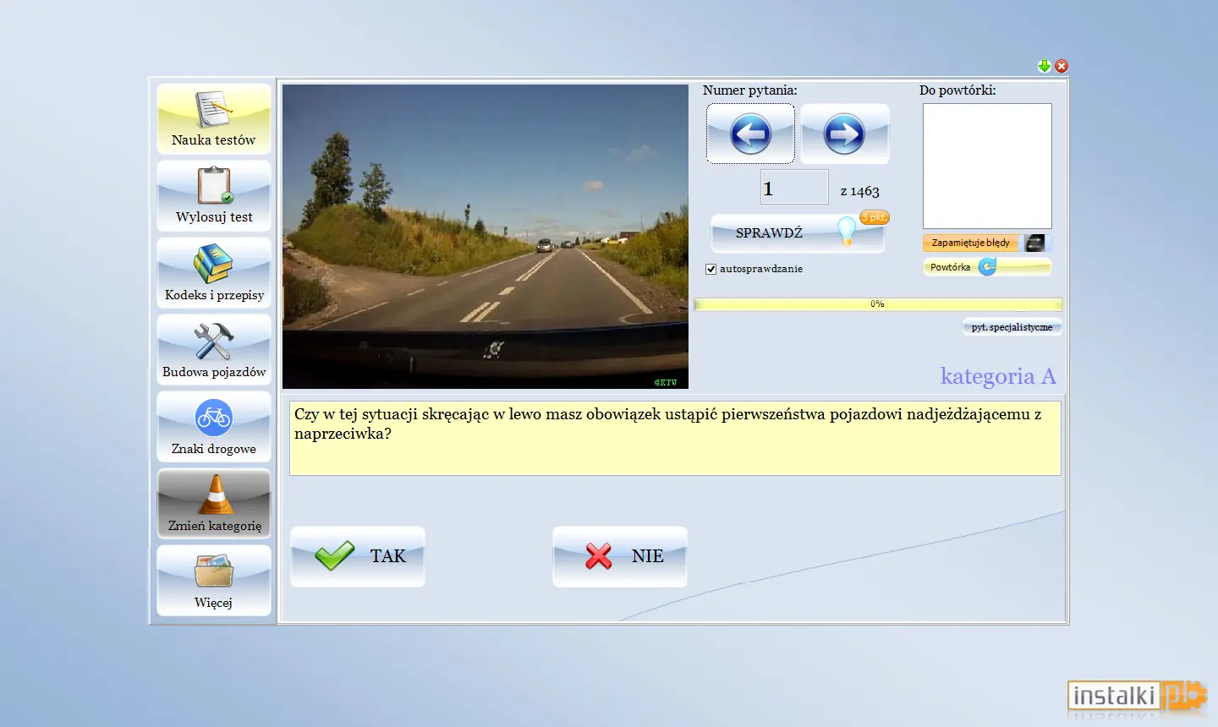The width and height of the screenshot is (1218, 727).
Task: Toggle autosprawdzanie checkbox
Action: point(711,269)
